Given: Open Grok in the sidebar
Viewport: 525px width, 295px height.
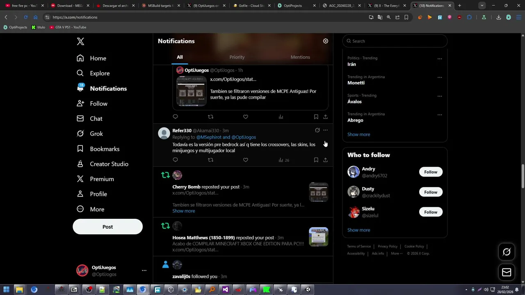Looking at the screenshot, I should coord(90,134).
